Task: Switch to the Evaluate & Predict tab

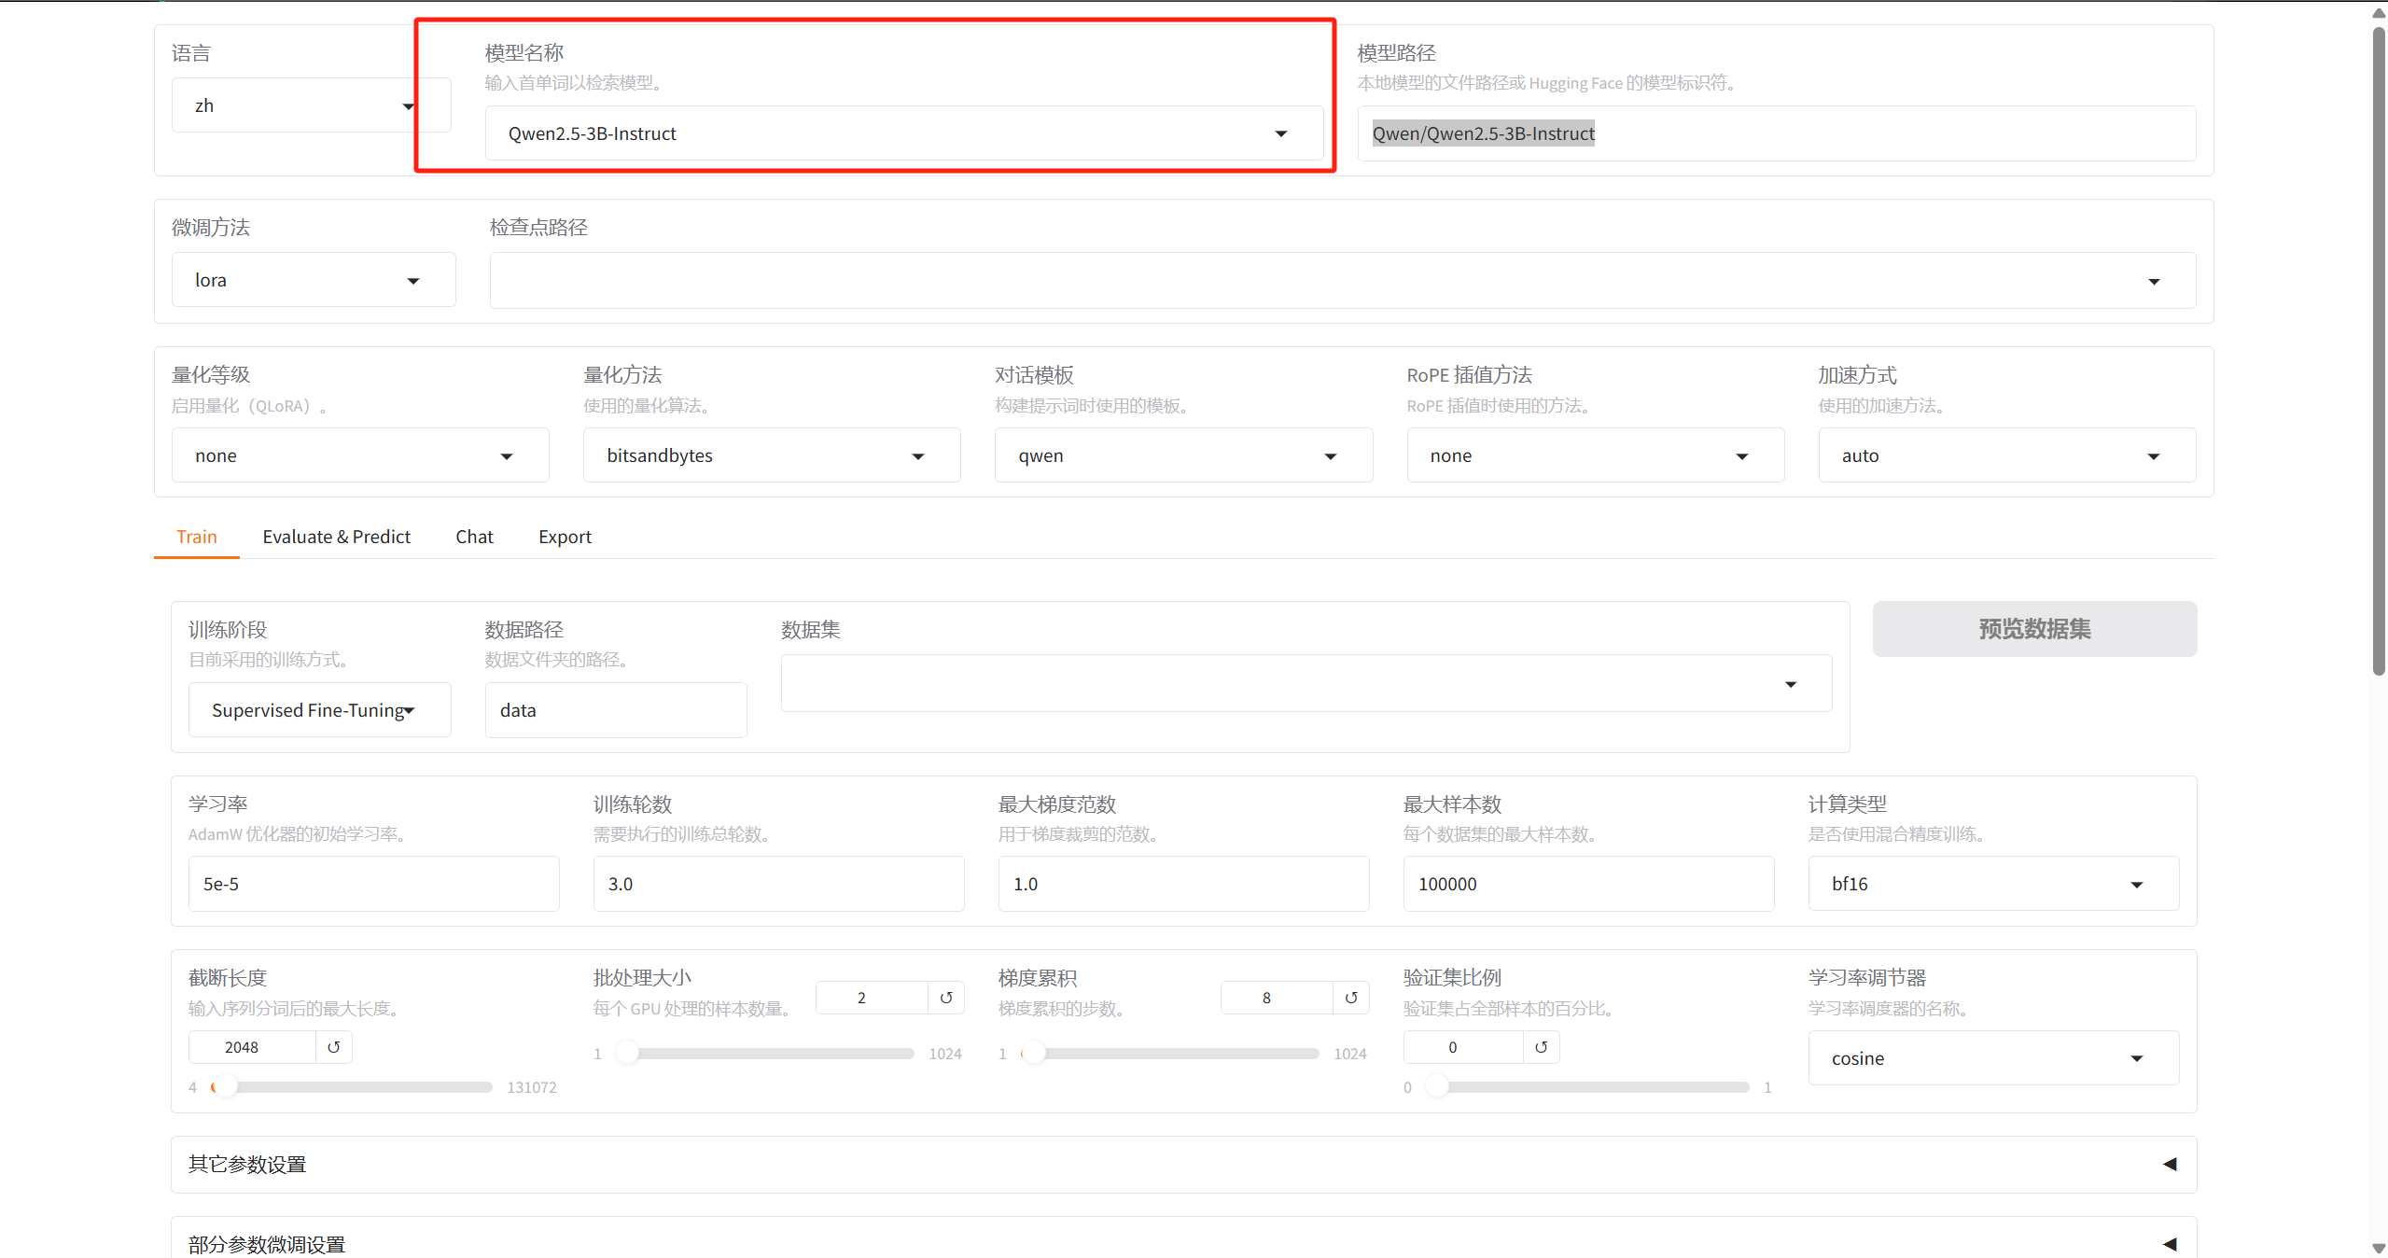Action: coord(337,537)
